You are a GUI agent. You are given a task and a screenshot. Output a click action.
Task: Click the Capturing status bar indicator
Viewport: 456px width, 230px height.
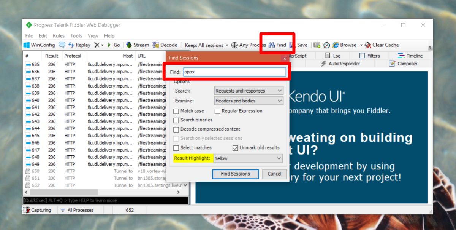(37, 210)
